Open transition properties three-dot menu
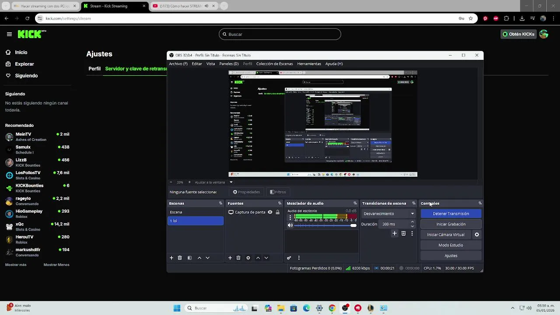This screenshot has height=315, width=560. (412, 234)
